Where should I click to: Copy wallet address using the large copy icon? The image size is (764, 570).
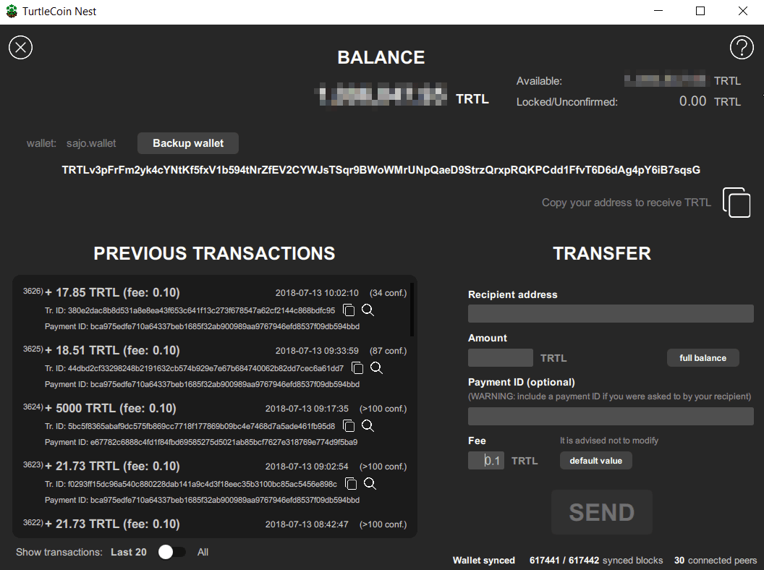tap(737, 203)
